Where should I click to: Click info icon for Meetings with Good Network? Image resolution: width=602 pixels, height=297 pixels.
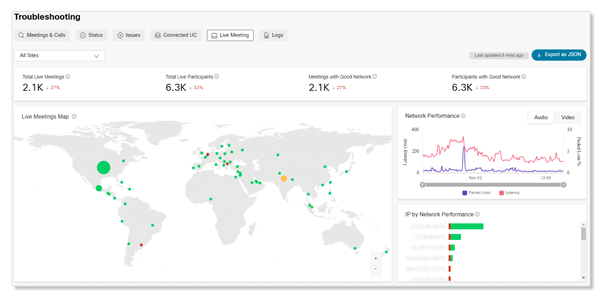[x=375, y=77]
